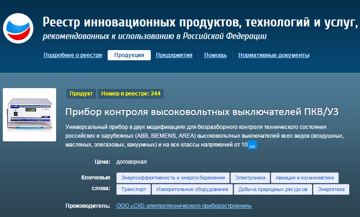The height and width of the screenshot is (217, 360).
Task: Expand the description with the '...' button
Action: [x=252, y=145]
